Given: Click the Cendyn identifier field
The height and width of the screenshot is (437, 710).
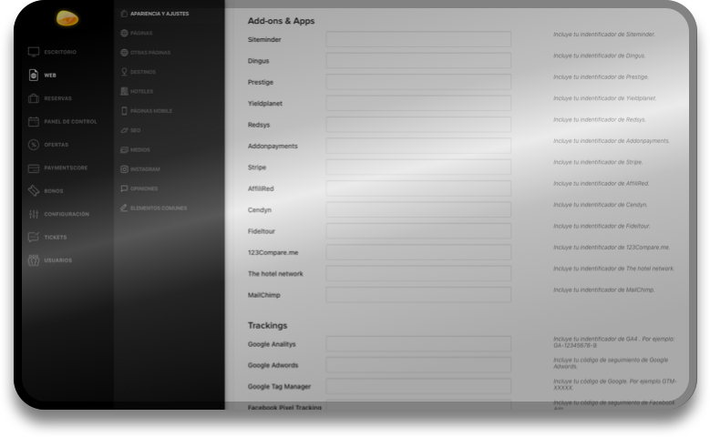Looking at the screenshot, I should 418,209.
